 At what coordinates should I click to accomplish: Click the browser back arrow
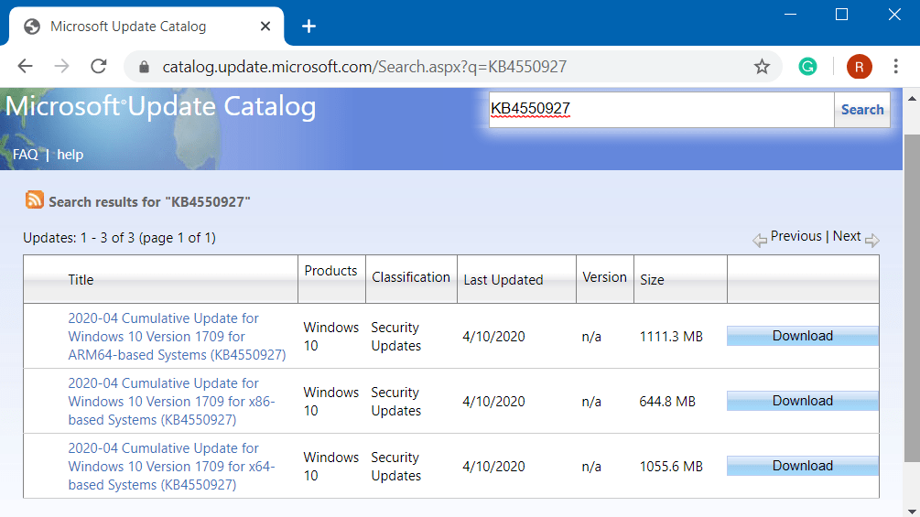tap(26, 66)
